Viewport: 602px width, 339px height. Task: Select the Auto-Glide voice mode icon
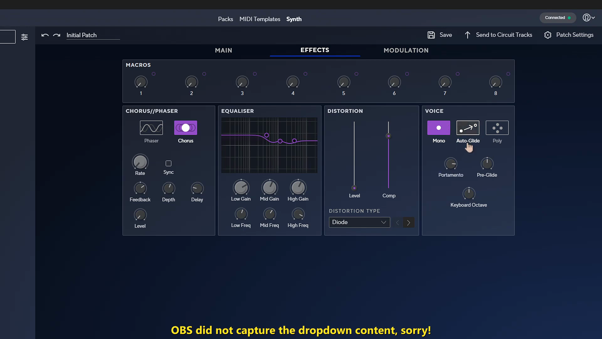[468, 128]
